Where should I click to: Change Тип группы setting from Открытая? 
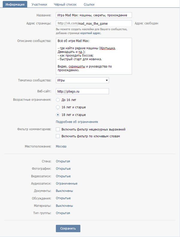63,213
